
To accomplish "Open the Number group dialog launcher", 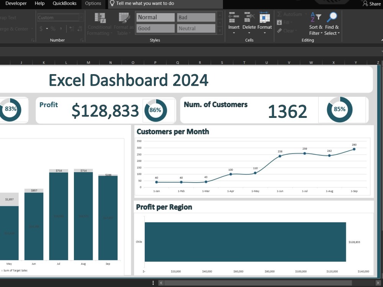I will 82,39.
